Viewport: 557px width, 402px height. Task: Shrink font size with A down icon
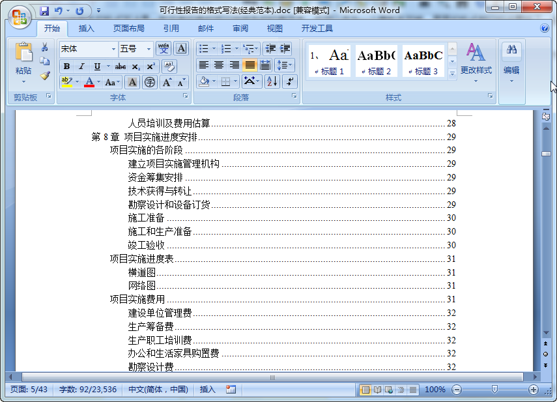tap(181, 82)
